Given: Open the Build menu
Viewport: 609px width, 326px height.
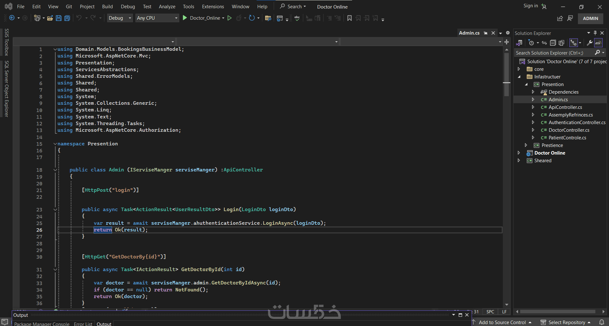Looking at the screenshot, I should (x=107, y=6).
